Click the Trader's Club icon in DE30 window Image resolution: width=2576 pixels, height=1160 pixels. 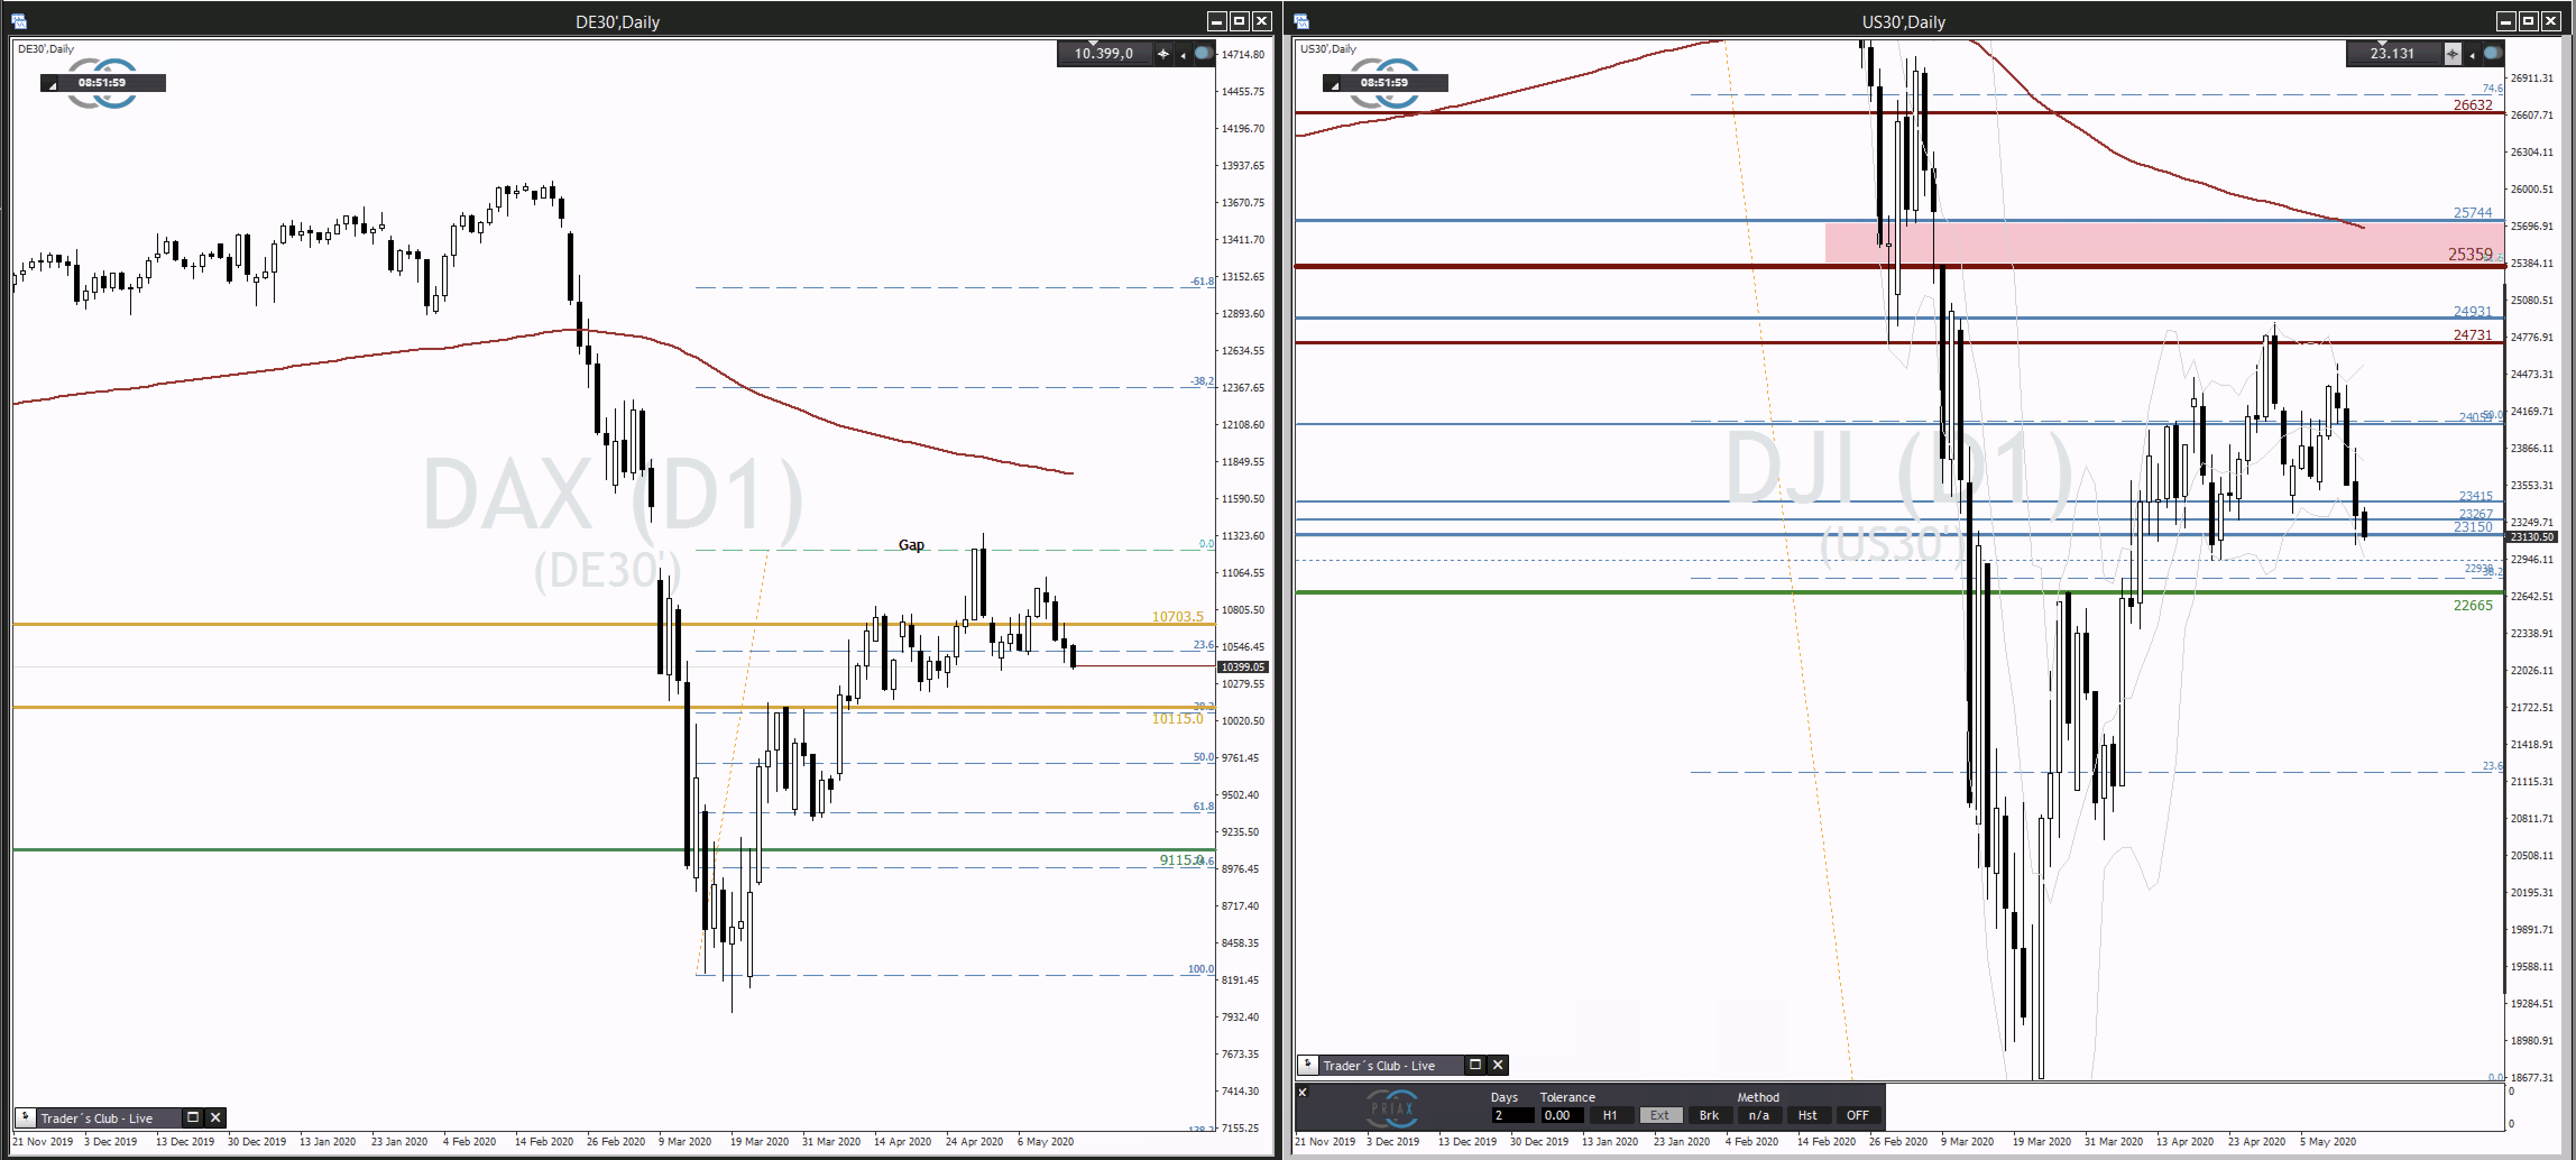coord(26,1117)
